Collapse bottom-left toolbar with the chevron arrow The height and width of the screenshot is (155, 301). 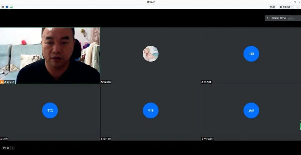[x=12, y=148]
